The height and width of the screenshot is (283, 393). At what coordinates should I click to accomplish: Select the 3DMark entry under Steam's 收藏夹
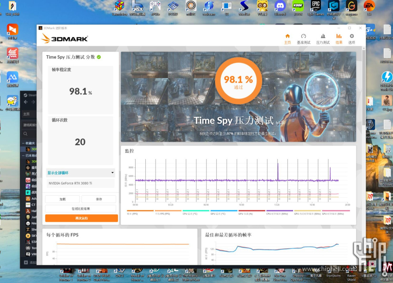31,149
